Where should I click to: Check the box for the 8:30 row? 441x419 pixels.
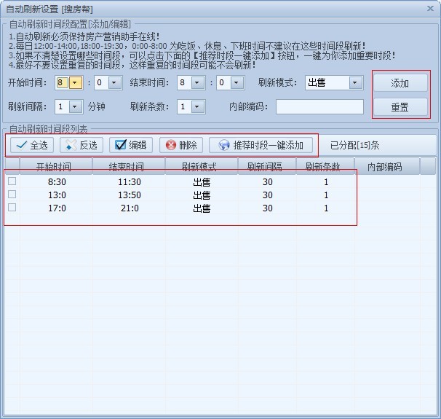(12, 181)
